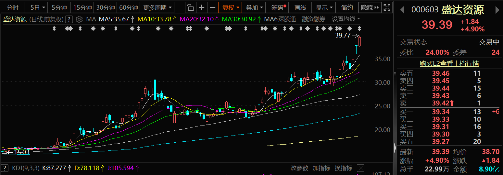Zoom out chart with minus icon

tap(212, 7)
